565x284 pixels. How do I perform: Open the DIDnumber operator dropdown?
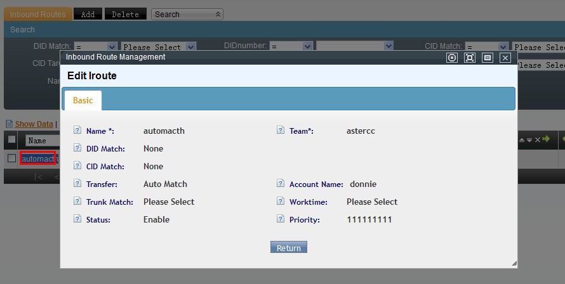click(291, 46)
